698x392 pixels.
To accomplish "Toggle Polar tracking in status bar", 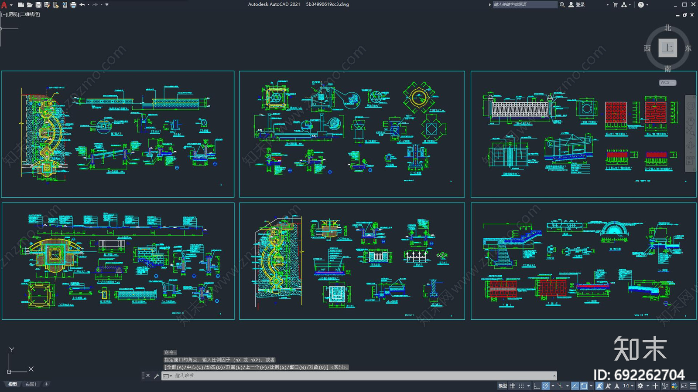I will (x=546, y=386).
